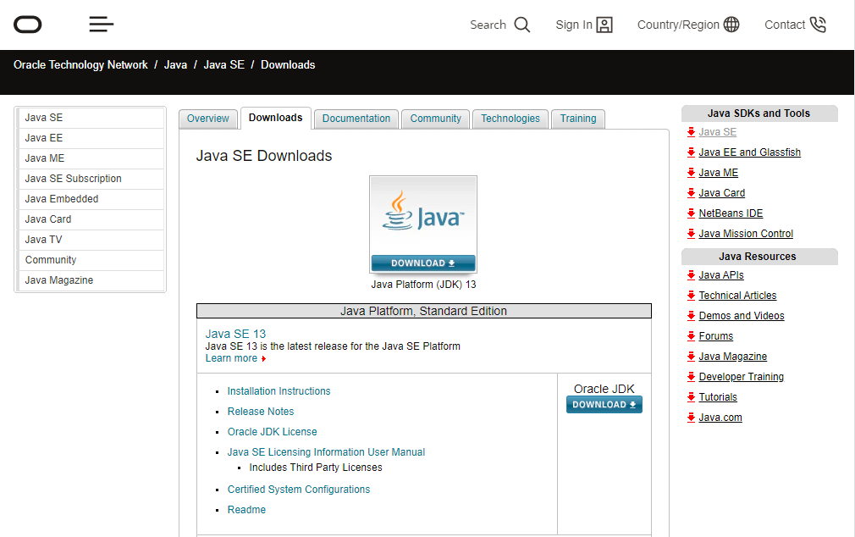Switch to the Technologies tab

click(510, 119)
